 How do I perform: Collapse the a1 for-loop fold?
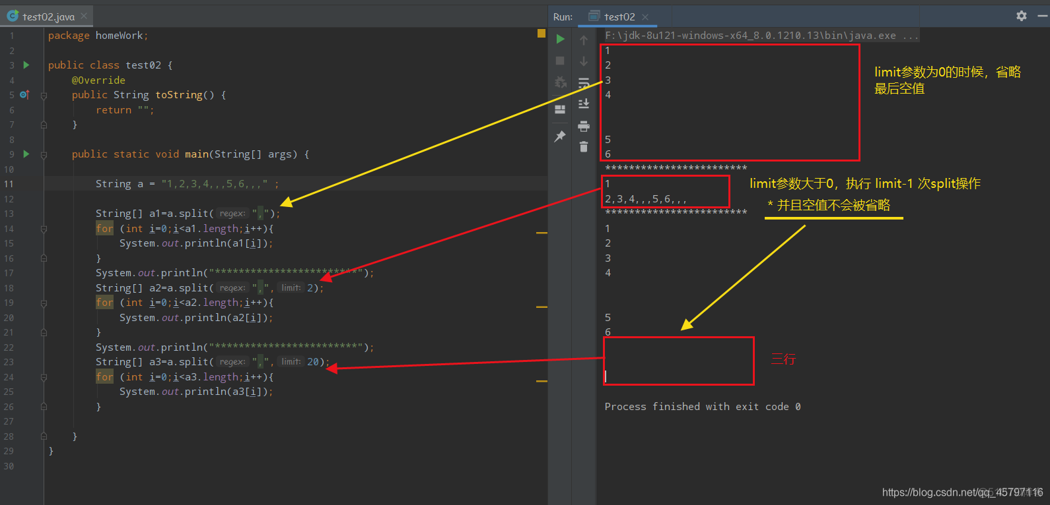(x=44, y=229)
